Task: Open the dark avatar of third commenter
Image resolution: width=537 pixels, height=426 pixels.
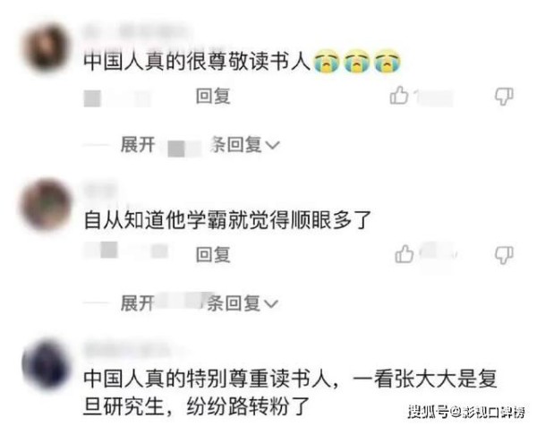Action: coord(46,363)
